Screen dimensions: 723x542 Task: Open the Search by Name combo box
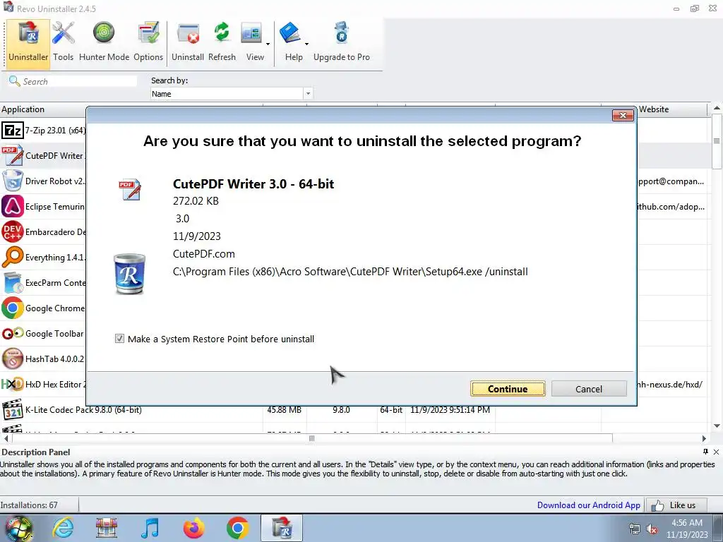232,94
